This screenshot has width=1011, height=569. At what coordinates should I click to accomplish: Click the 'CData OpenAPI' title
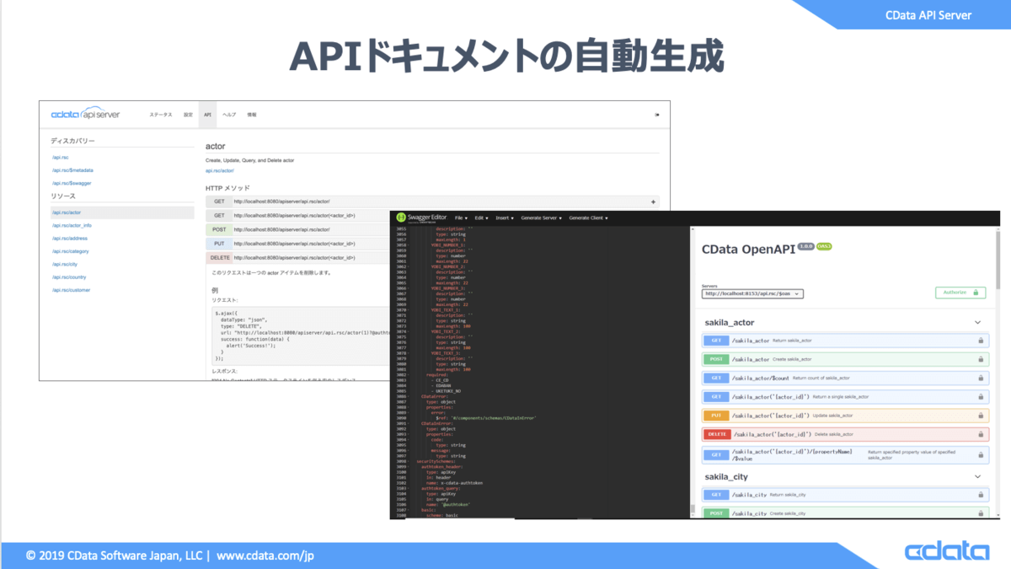pos(747,249)
